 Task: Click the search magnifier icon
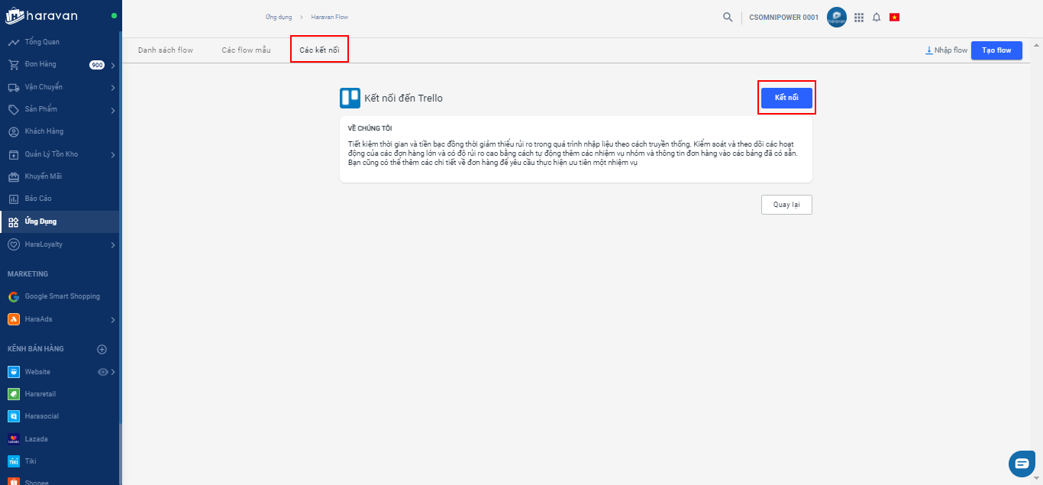point(728,17)
